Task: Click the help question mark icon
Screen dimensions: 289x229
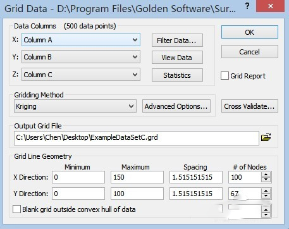Action: click(x=247, y=6)
